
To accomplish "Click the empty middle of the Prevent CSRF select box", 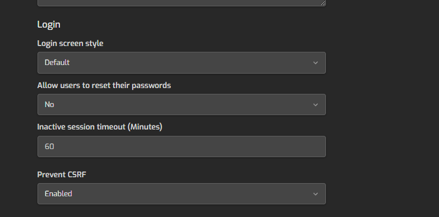I will pos(181,194).
